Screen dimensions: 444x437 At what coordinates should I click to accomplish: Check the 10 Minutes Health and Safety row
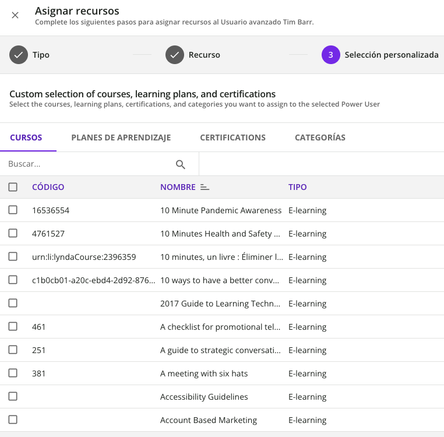click(x=13, y=234)
